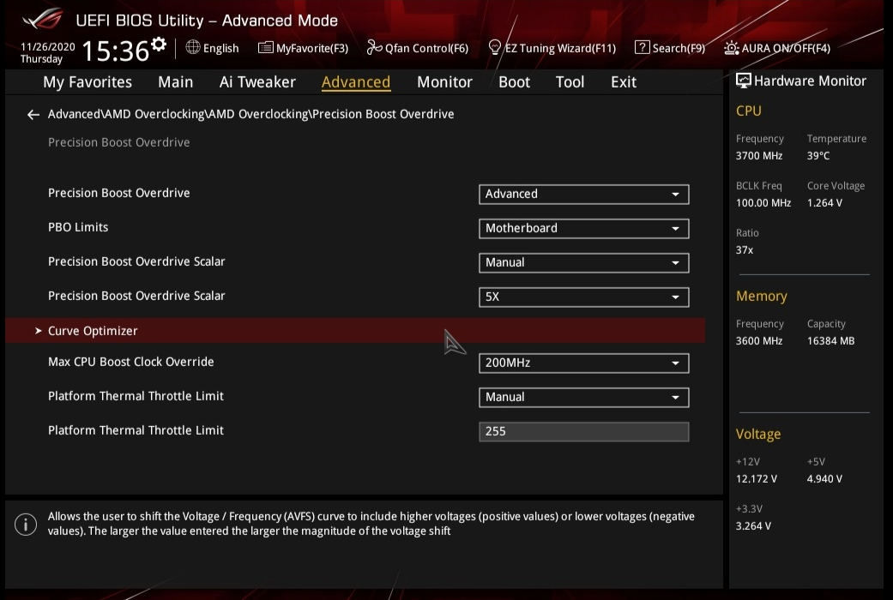Click the back arrow in breadcrumb
Screen dimensions: 893x600
tap(33, 115)
